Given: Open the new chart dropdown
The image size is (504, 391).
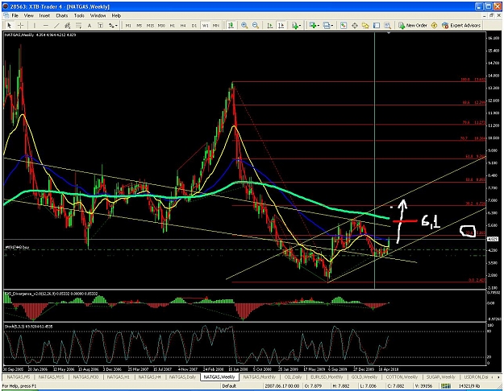Looking at the screenshot, I should [314, 25].
